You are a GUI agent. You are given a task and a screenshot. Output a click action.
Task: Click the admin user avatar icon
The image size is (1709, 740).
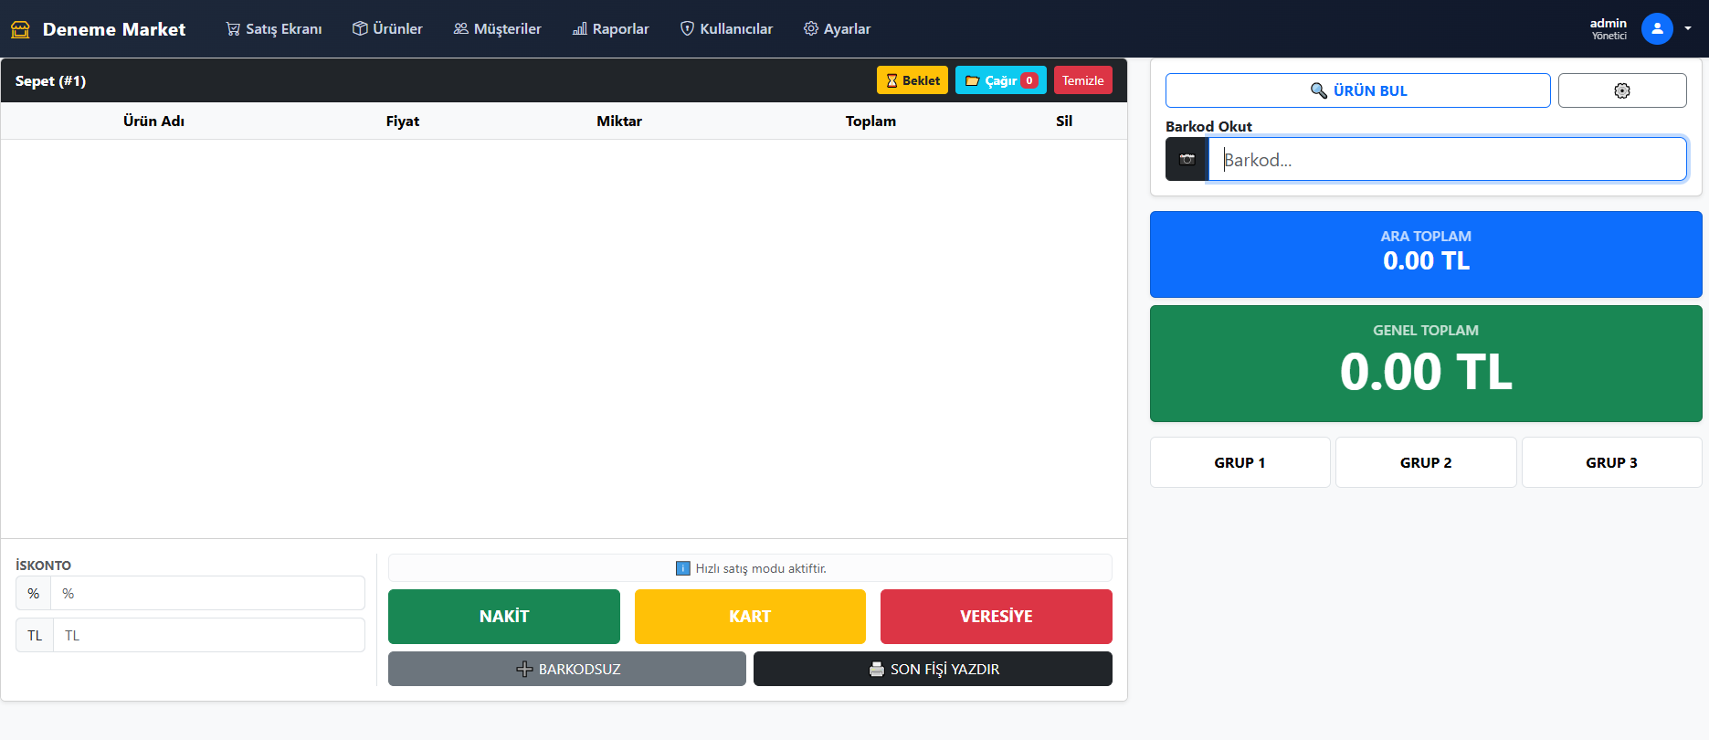1656,29
